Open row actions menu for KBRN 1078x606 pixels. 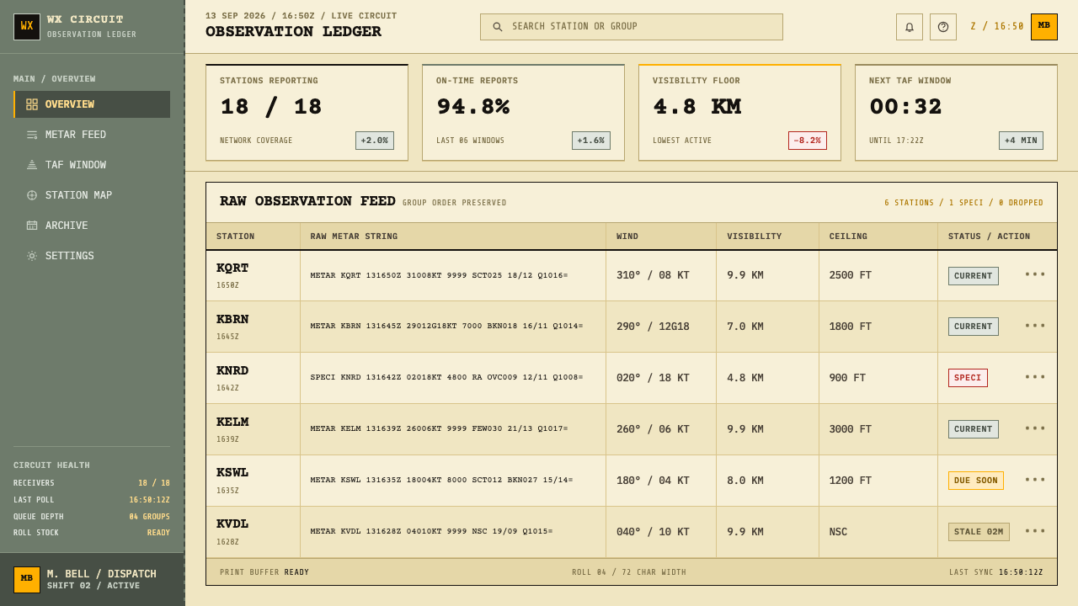(1035, 327)
